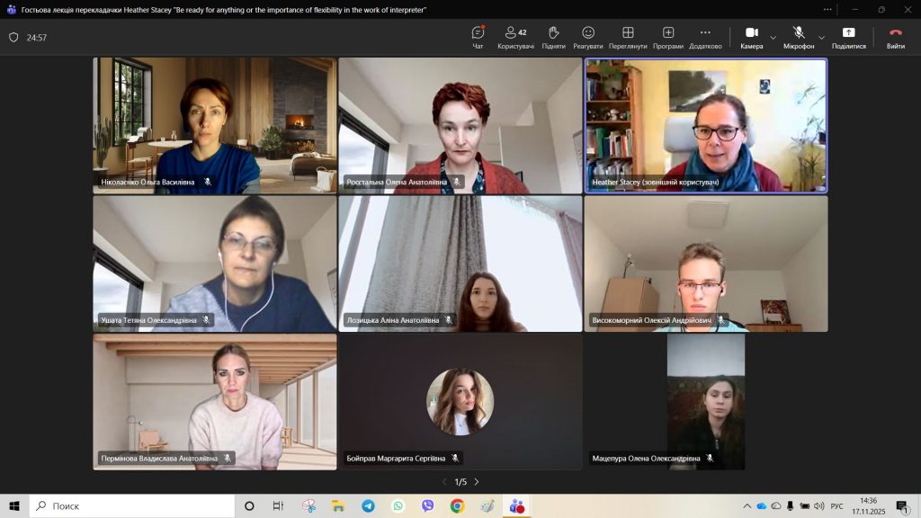The width and height of the screenshot is (921, 518).
Task: Expand the camera options dropdown arrow
Action: pyautogui.click(x=773, y=38)
